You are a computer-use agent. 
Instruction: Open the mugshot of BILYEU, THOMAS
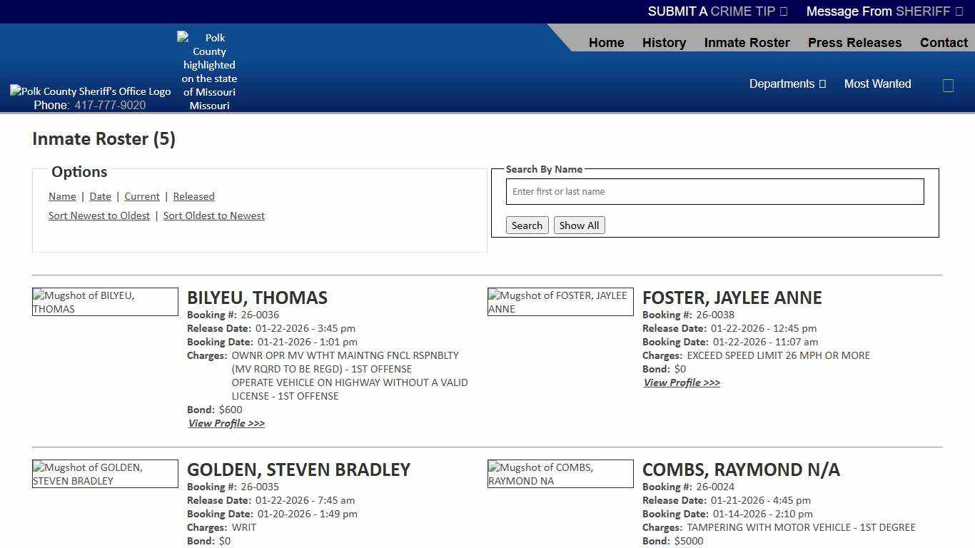tap(104, 301)
